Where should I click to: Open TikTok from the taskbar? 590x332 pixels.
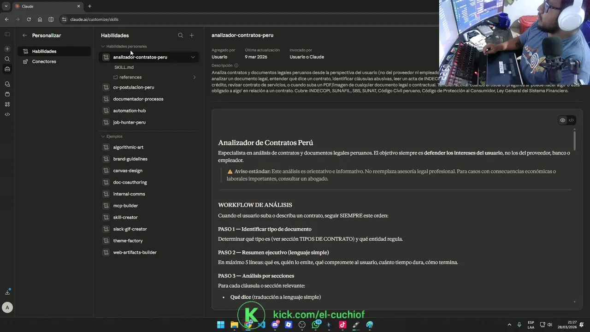pos(342,325)
